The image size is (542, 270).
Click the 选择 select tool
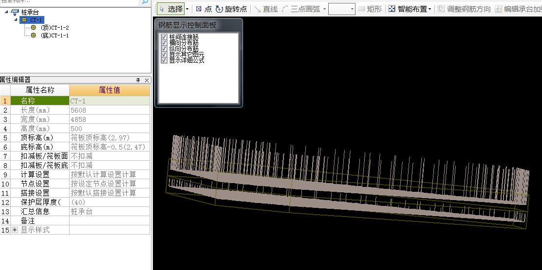tap(171, 9)
